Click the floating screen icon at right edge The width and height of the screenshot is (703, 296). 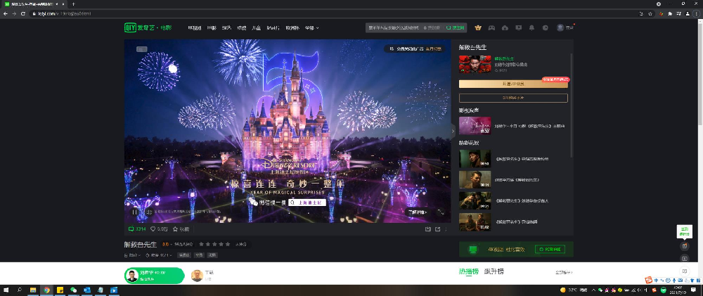[684, 258]
